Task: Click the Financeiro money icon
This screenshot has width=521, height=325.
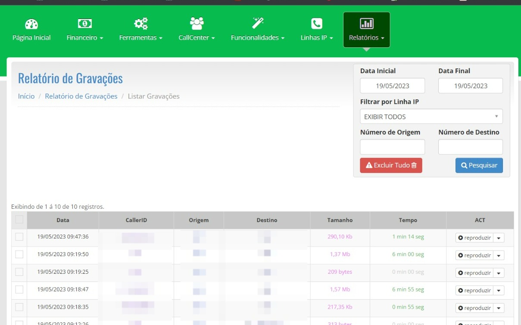Action: pyautogui.click(x=85, y=25)
